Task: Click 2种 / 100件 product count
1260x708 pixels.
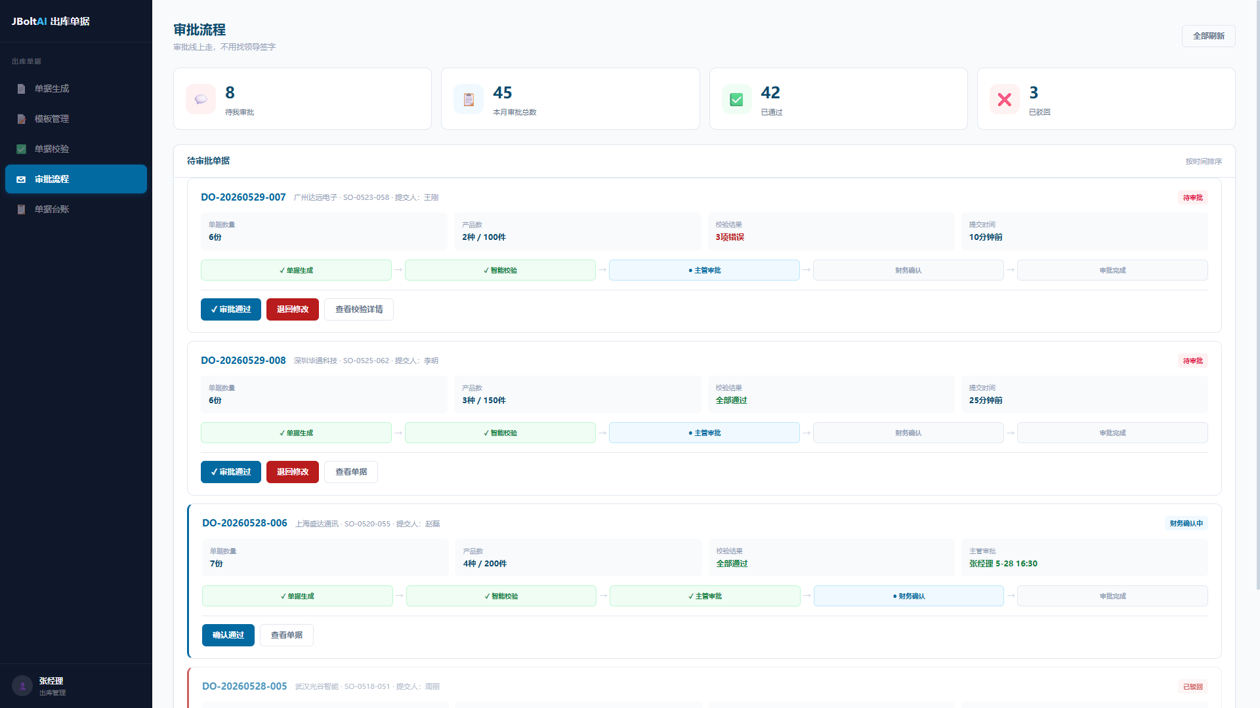Action: click(484, 237)
